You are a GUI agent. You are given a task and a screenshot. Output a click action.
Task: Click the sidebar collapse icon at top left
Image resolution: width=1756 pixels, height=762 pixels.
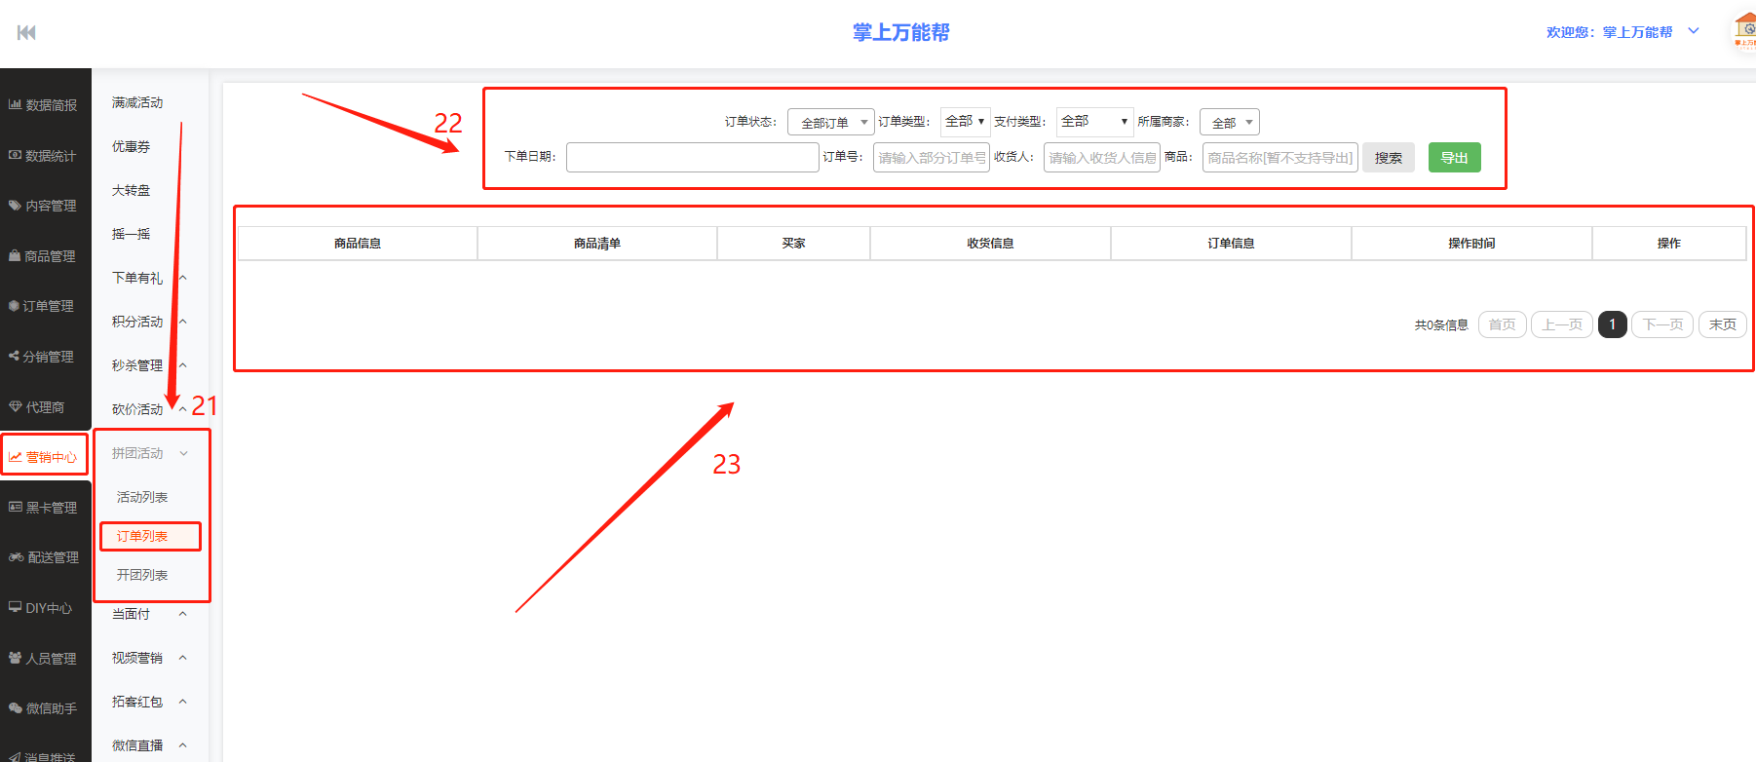tap(26, 33)
